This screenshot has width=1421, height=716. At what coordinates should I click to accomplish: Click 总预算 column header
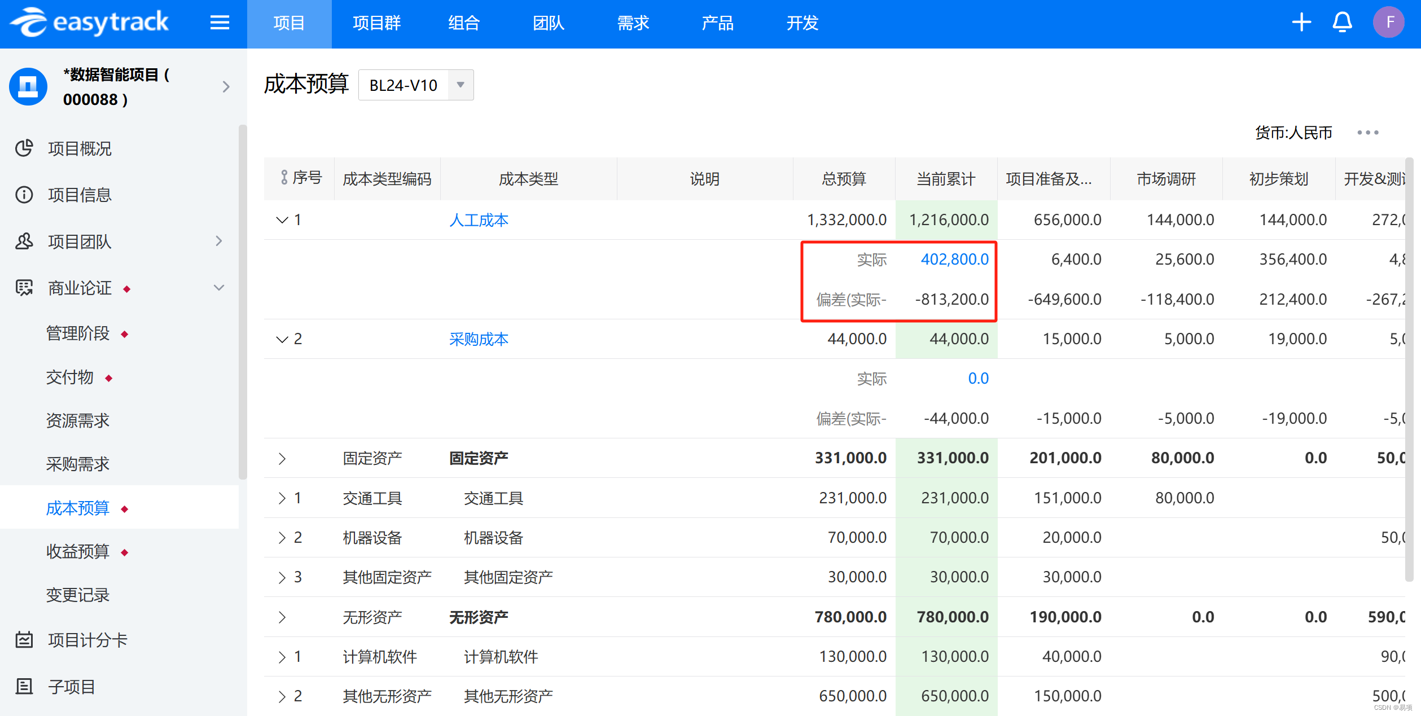pos(844,179)
